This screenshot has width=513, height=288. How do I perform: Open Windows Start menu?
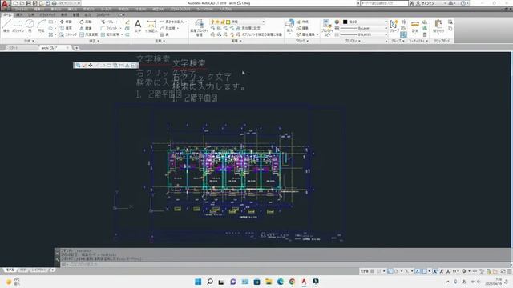coord(198,282)
